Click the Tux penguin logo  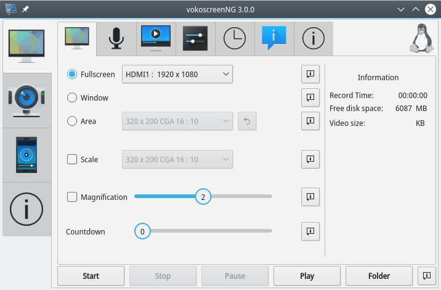coord(421,39)
